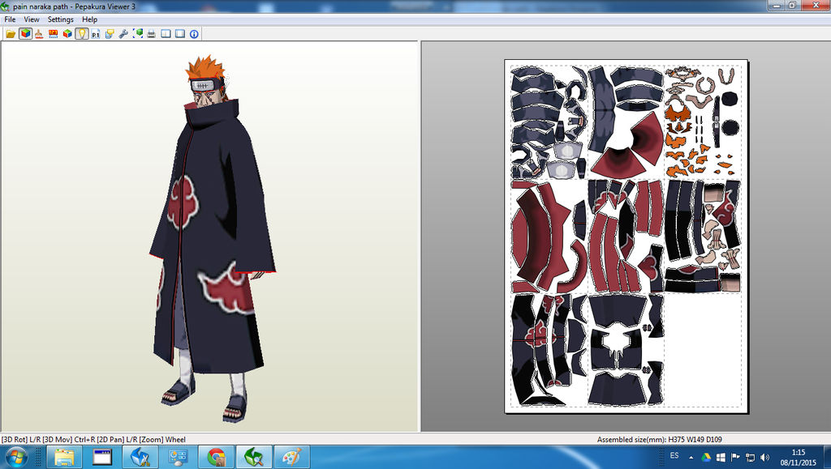Show hidden tray icons arrow
Screen dimensions: 831x469
coord(691,458)
